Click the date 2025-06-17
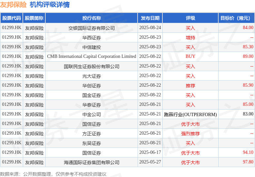Screen dimensions: 255x177 click(x=150, y=153)
